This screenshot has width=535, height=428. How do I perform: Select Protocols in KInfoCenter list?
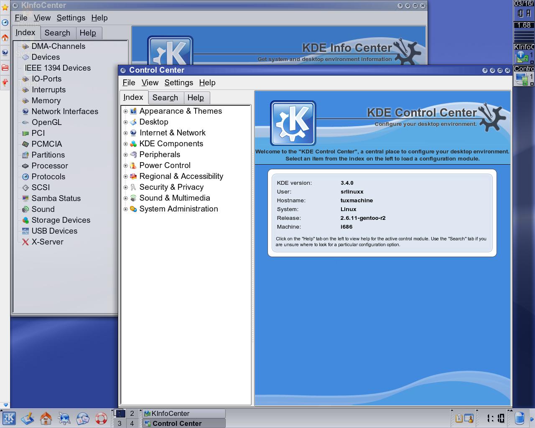pos(48,177)
